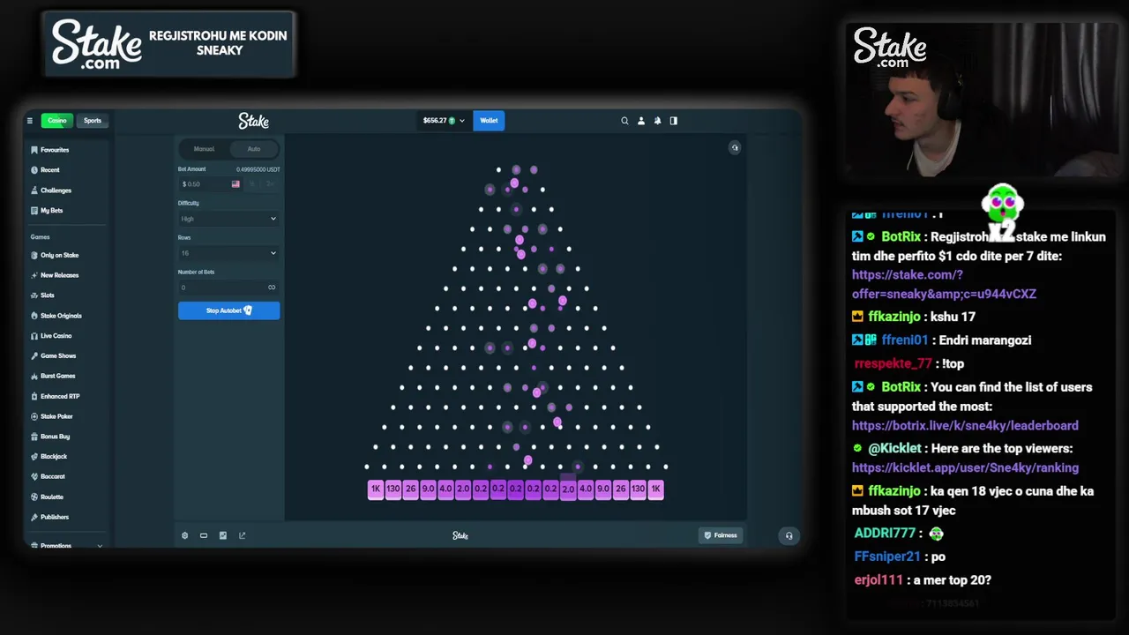Open the support headset icon at bottom right
The width and height of the screenshot is (1129, 635).
pyautogui.click(x=789, y=535)
